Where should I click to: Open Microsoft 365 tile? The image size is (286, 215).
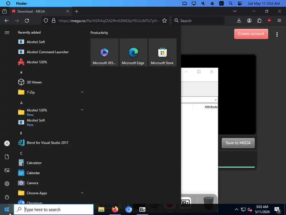pos(104,52)
